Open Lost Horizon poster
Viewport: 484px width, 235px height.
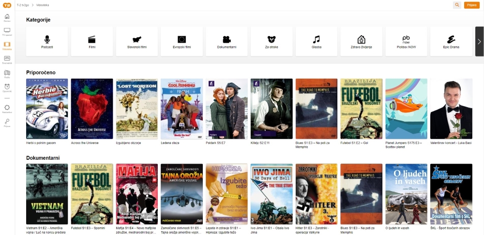(x=137, y=109)
